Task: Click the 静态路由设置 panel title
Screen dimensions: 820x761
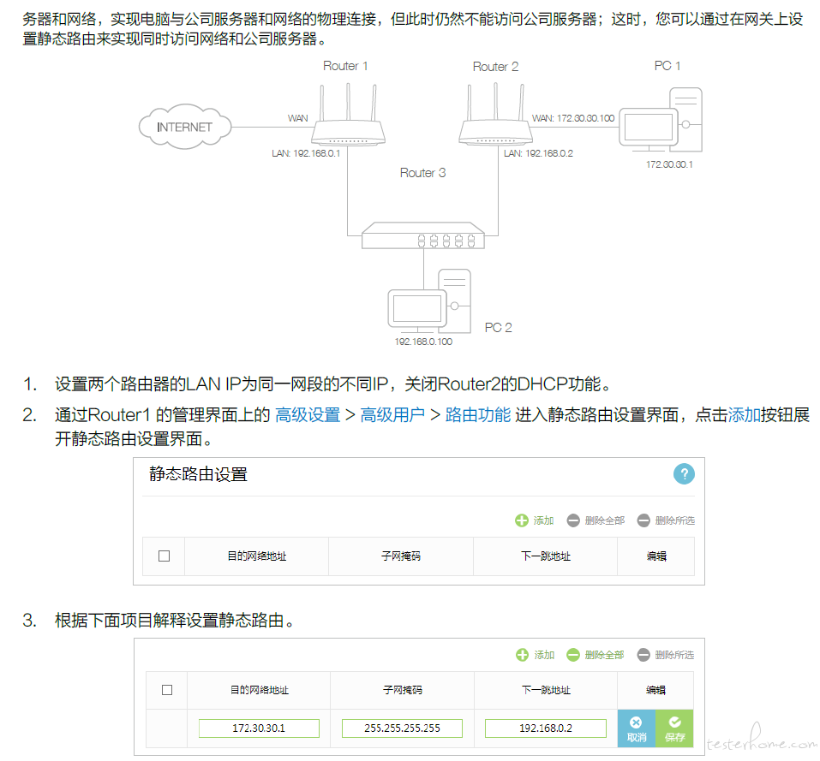Action: point(198,473)
